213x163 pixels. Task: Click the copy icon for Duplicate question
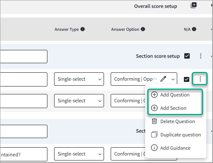tap(154, 134)
